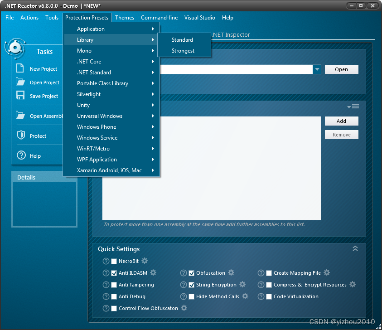The image size is (382, 330).
Task: Expand the Unity presets submenu
Action: 112,105
